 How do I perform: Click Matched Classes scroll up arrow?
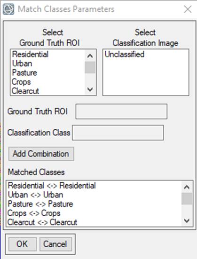pos(187,187)
